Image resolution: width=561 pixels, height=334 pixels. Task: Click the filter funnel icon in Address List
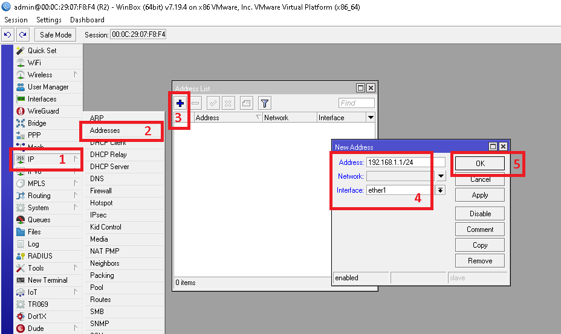[x=264, y=103]
